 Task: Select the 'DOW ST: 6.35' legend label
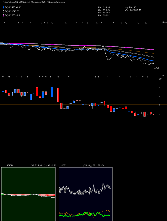click(x=13, y=7)
